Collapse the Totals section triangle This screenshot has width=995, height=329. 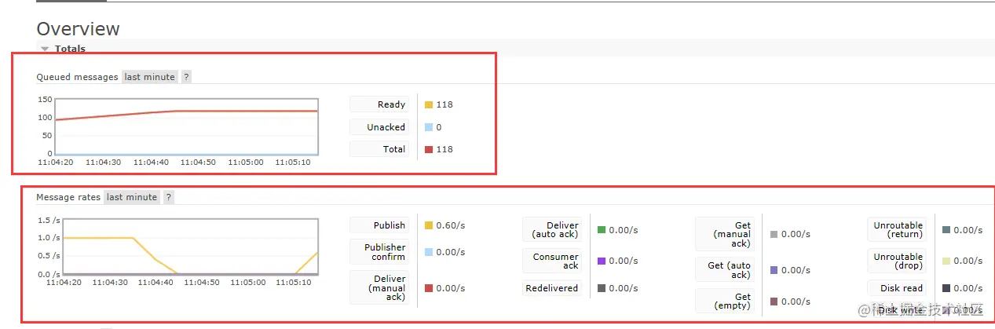pos(45,49)
